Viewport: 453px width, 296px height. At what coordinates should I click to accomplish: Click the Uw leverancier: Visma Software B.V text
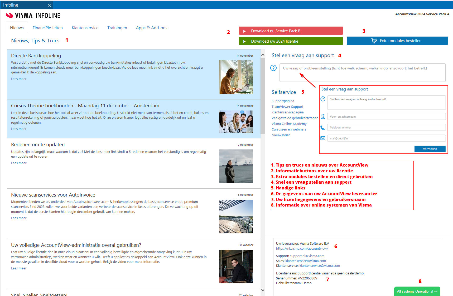302,244
